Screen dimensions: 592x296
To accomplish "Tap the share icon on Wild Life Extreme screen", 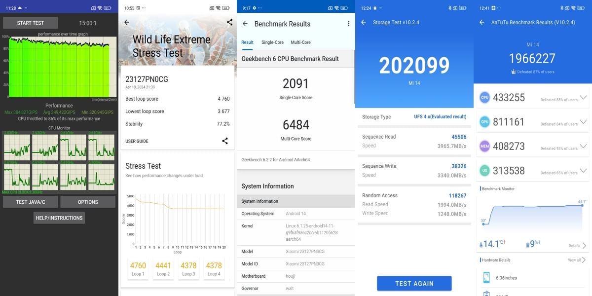I will click(228, 22).
